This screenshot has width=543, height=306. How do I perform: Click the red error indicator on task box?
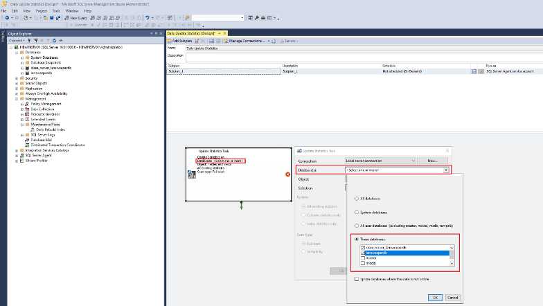[288, 174]
